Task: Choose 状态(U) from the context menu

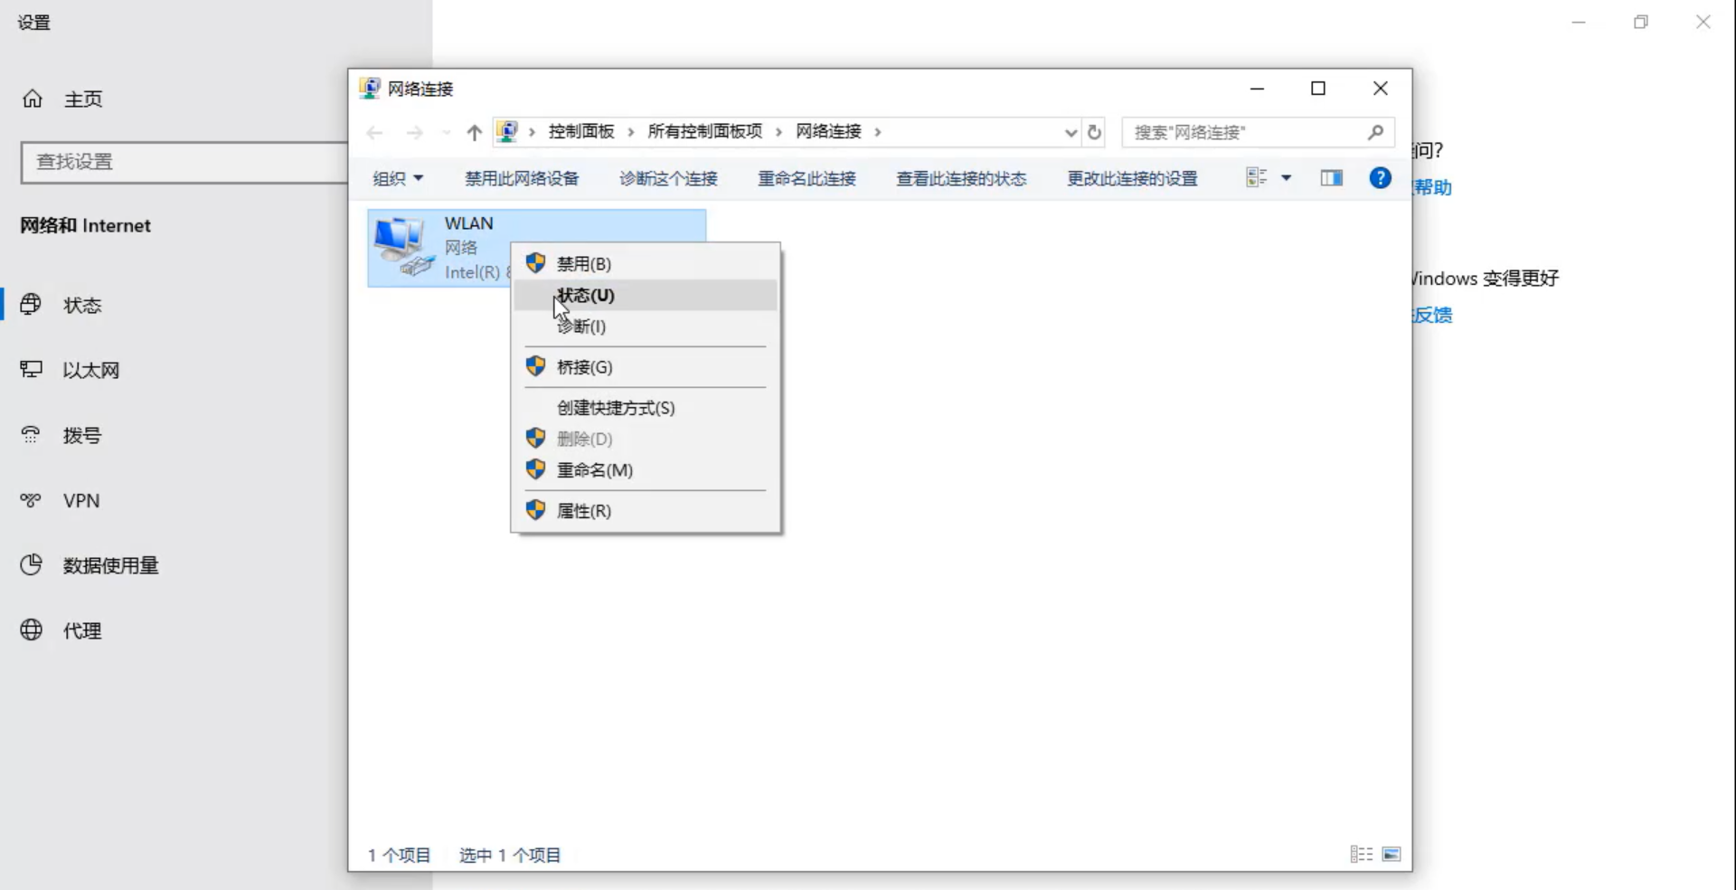Action: tap(585, 296)
